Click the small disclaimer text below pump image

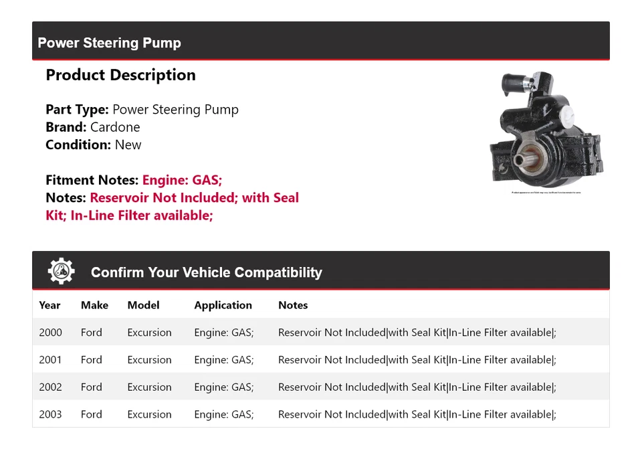point(546,193)
